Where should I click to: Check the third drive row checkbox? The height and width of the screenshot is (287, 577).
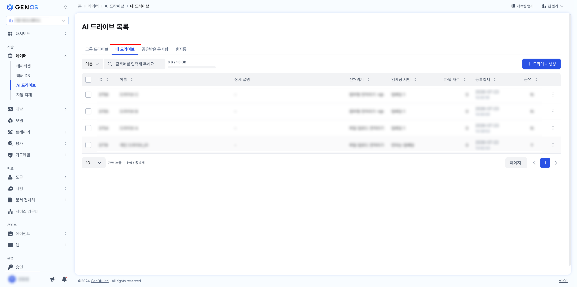click(x=88, y=128)
